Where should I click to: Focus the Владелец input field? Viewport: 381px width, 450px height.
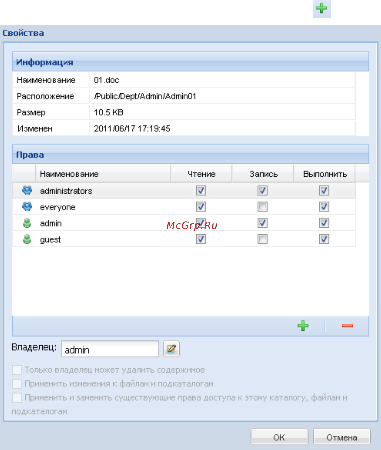[x=110, y=349]
